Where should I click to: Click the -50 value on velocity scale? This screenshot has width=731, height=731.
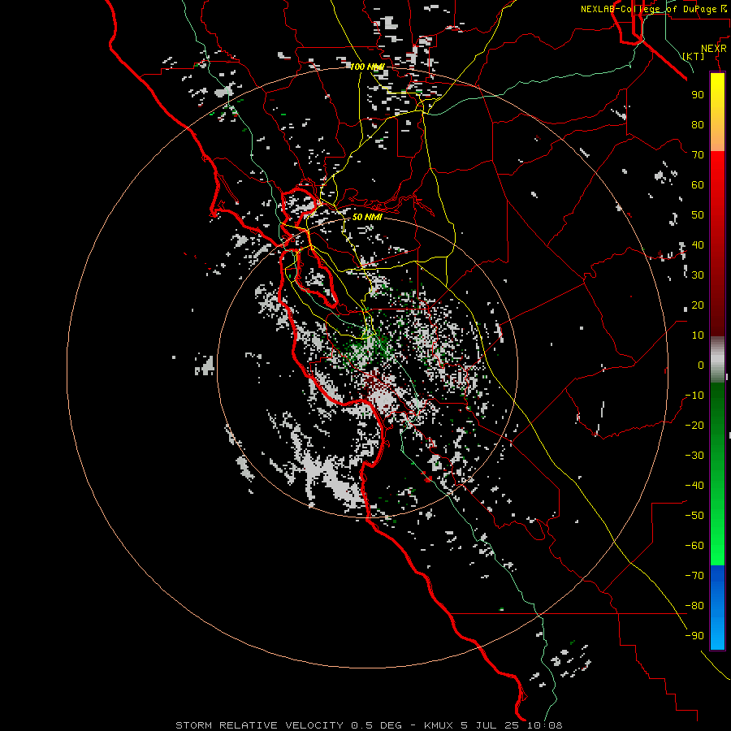click(x=694, y=515)
